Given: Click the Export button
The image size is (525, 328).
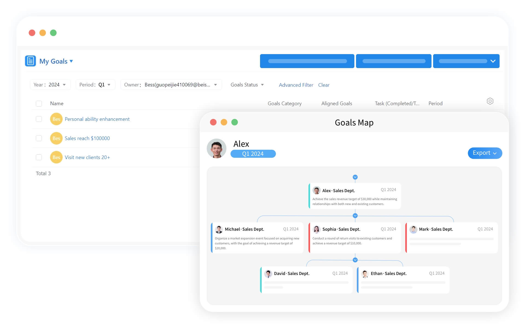Looking at the screenshot, I should pos(485,153).
